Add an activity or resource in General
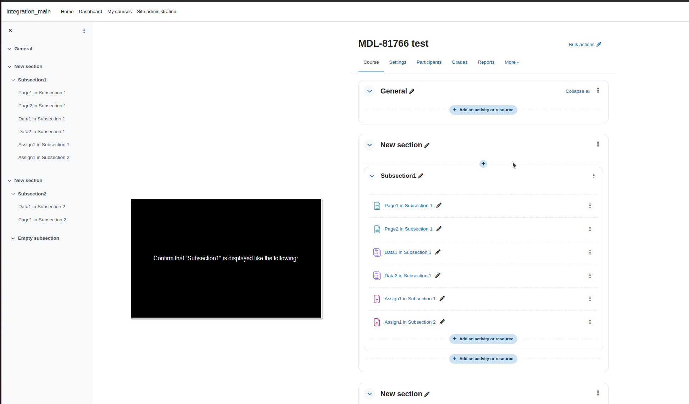 pyautogui.click(x=483, y=110)
